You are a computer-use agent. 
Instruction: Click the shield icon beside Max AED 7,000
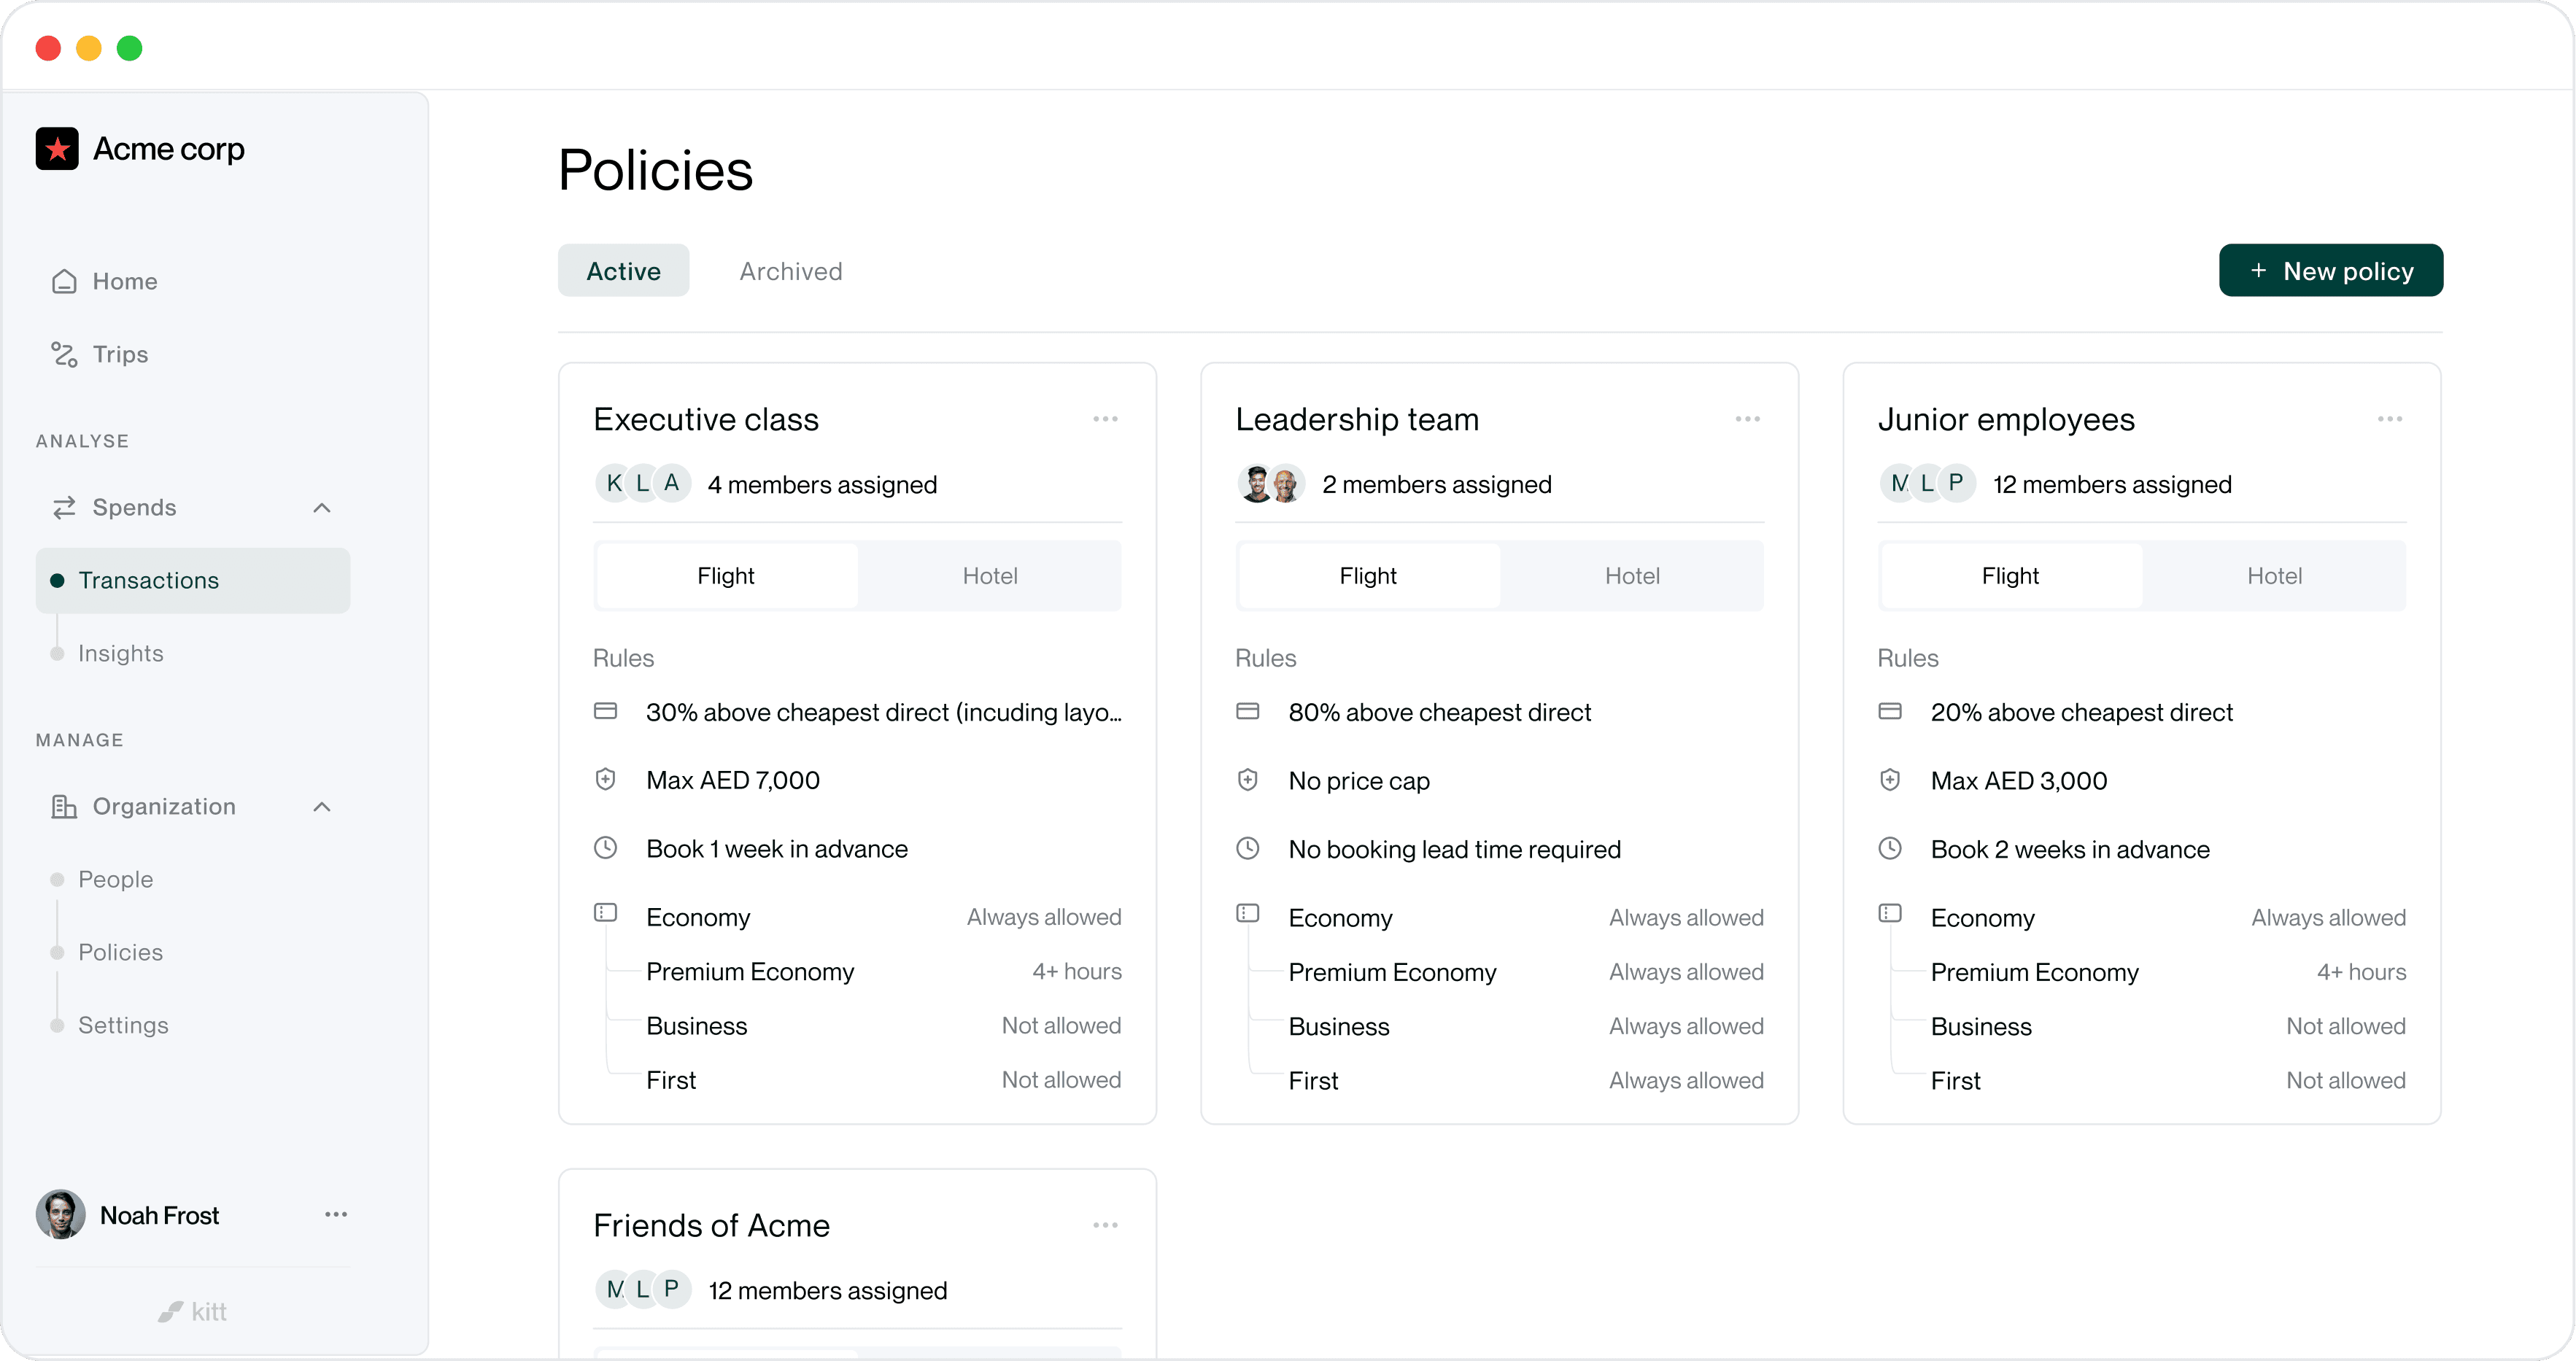(606, 780)
